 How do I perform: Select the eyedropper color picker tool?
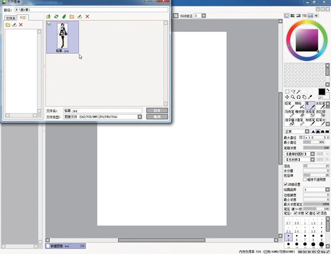pos(310,97)
